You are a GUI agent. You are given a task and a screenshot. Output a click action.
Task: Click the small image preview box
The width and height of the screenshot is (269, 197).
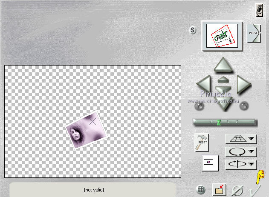[x=210, y=163]
